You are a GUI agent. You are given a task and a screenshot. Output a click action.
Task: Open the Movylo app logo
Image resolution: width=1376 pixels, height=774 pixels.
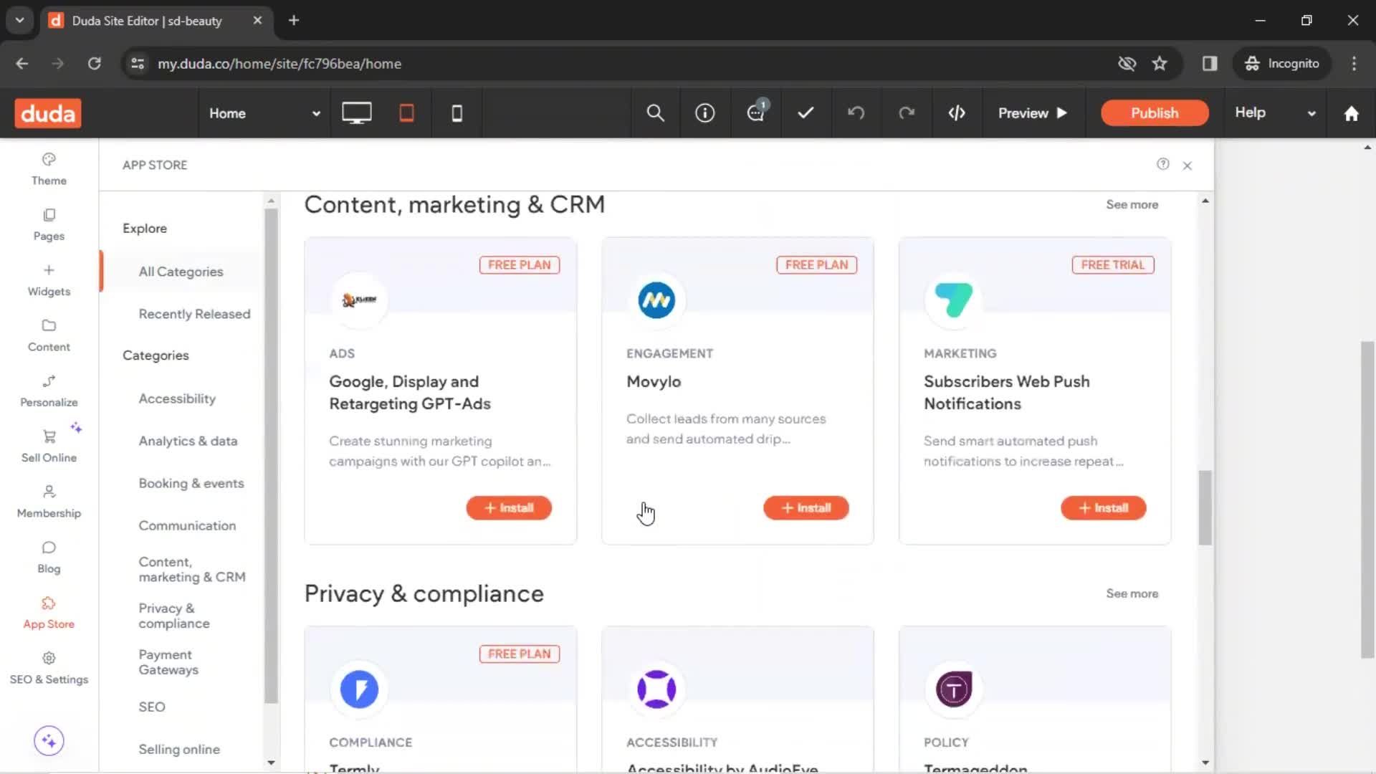[x=656, y=300]
